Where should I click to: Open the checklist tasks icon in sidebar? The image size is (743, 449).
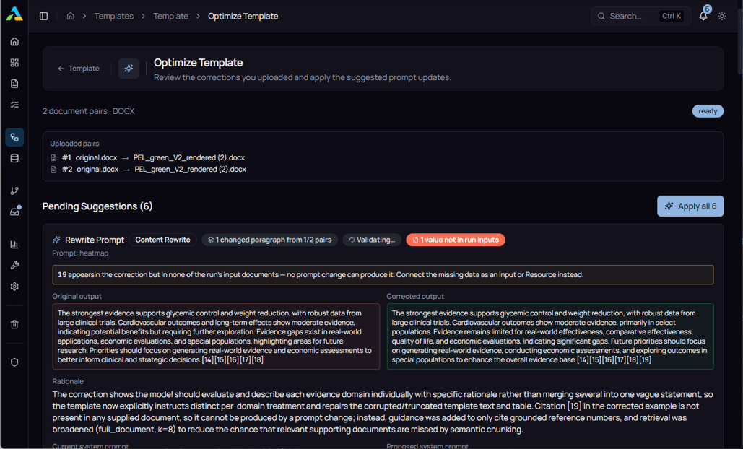tap(14, 105)
